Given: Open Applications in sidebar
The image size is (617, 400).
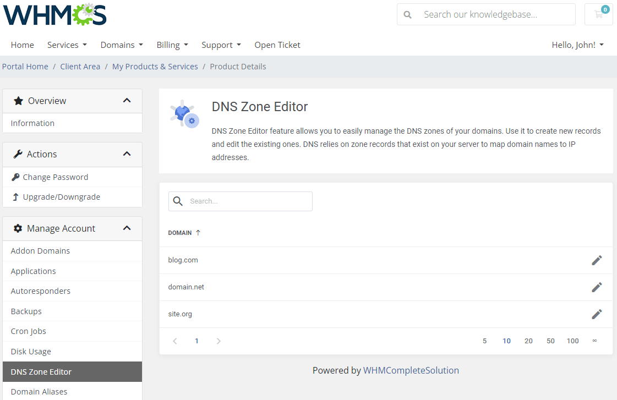Looking at the screenshot, I should (73, 271).
